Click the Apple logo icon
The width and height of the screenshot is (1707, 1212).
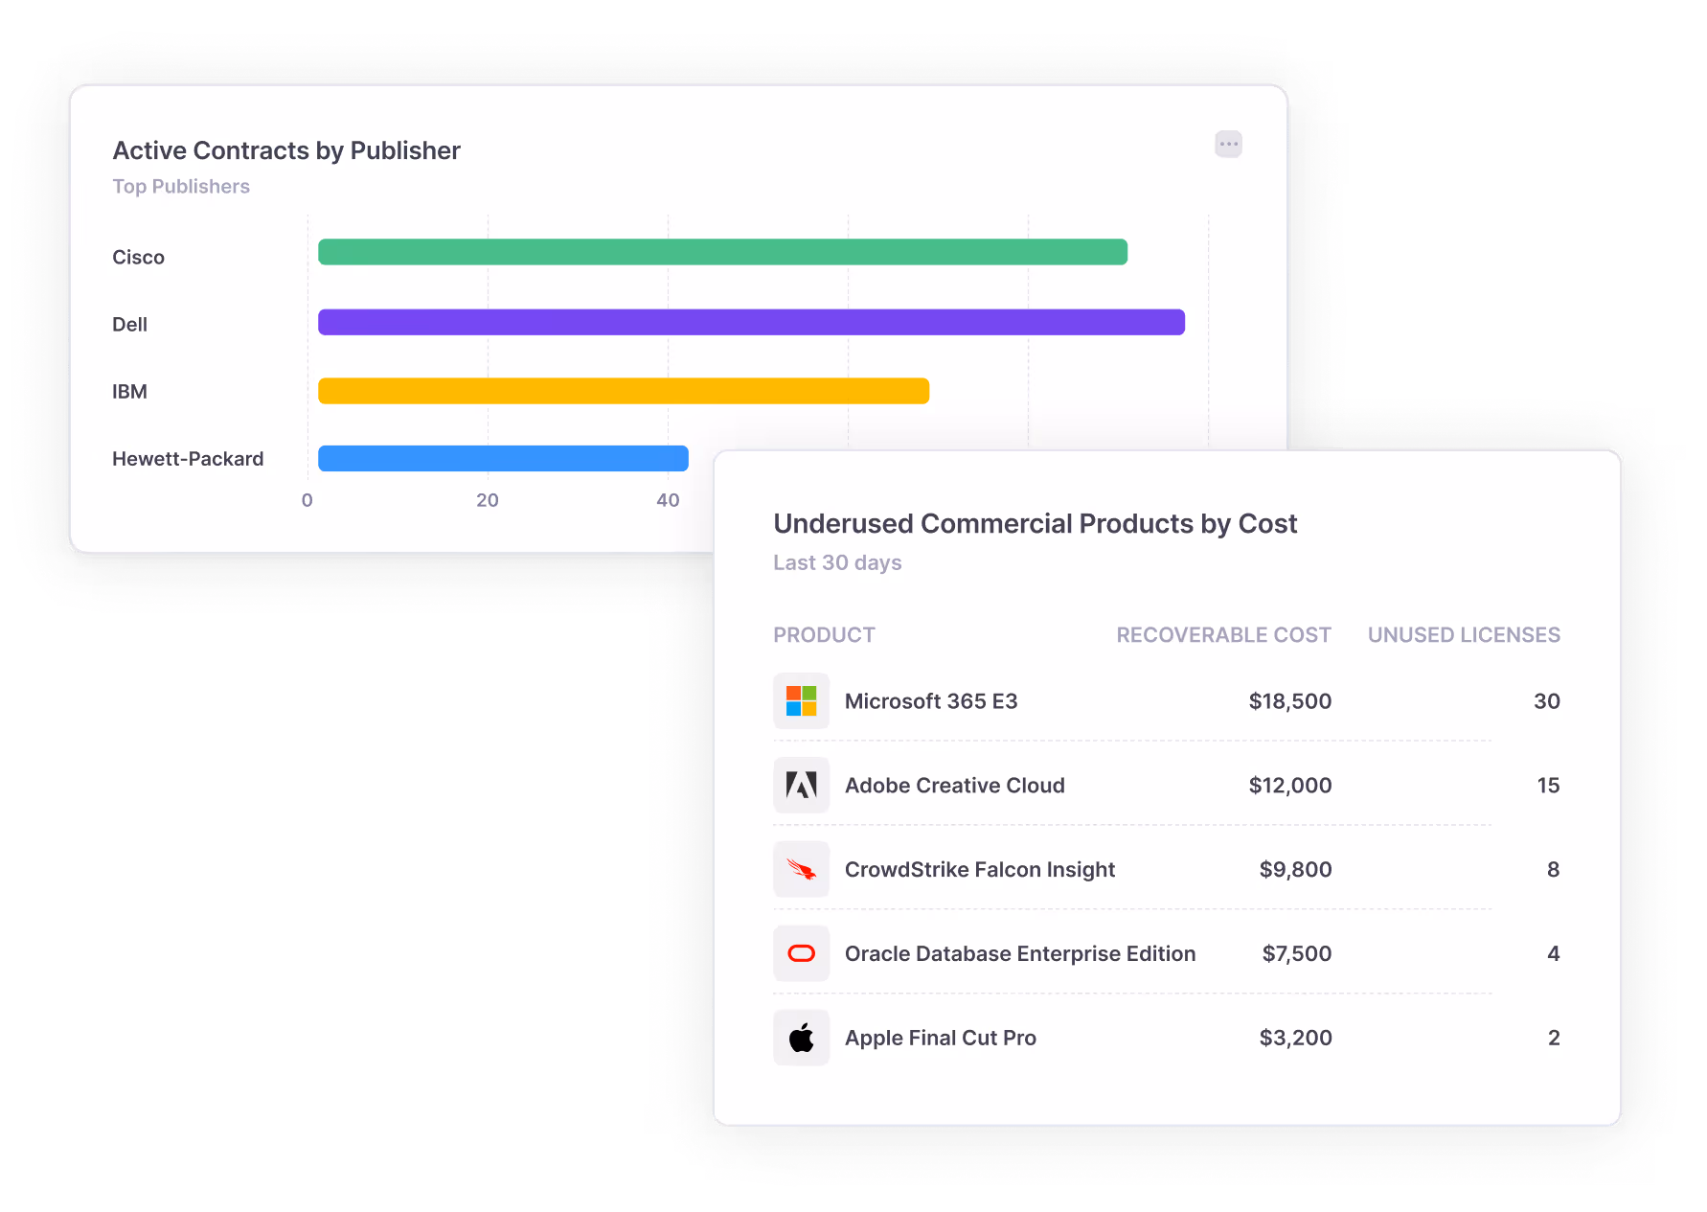click(801, 1038)
